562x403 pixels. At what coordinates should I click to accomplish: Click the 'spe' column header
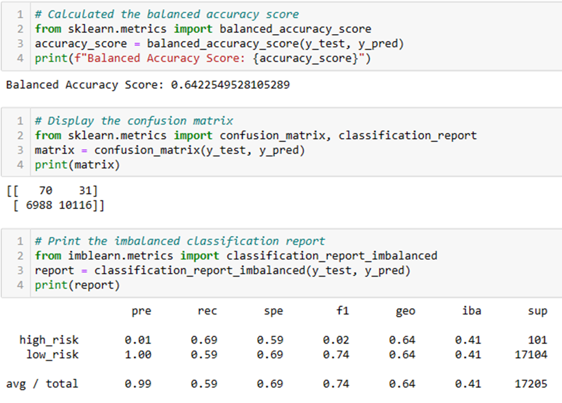[x=273, y=311]
